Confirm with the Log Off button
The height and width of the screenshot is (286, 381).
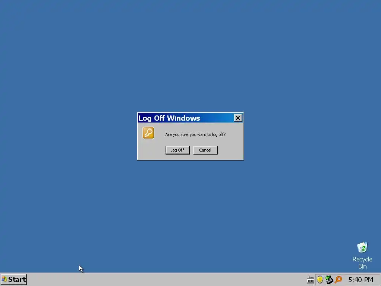[177, 150]
